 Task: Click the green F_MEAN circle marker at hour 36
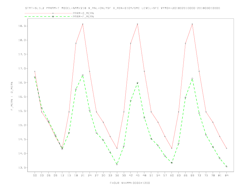[x=117, y=164]
